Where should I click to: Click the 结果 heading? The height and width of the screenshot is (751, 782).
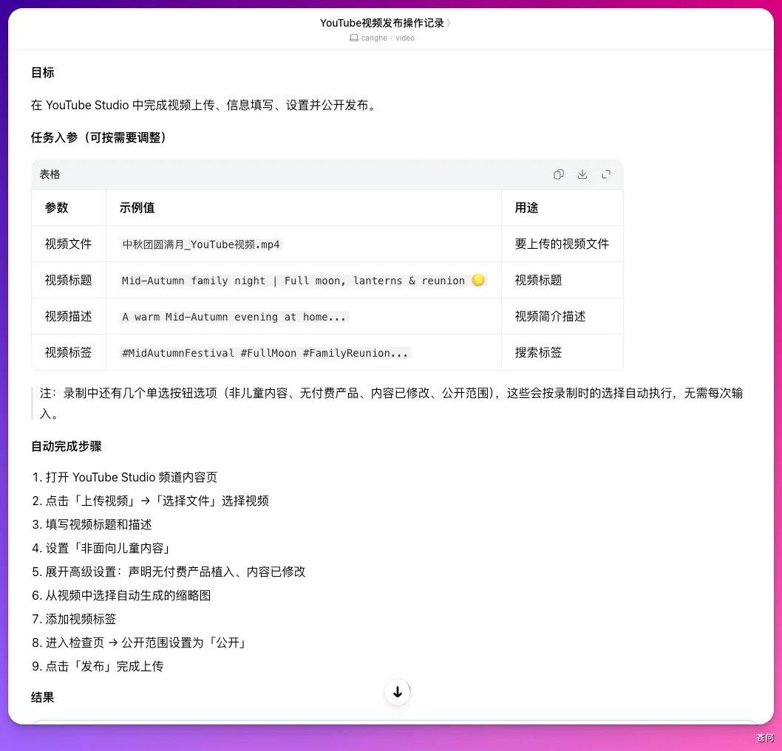(x=42, y=698)
